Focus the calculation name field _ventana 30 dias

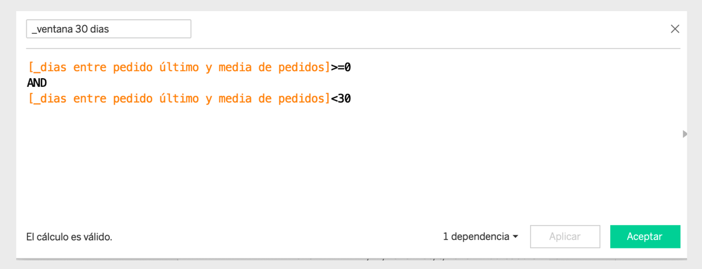[109, 29]
